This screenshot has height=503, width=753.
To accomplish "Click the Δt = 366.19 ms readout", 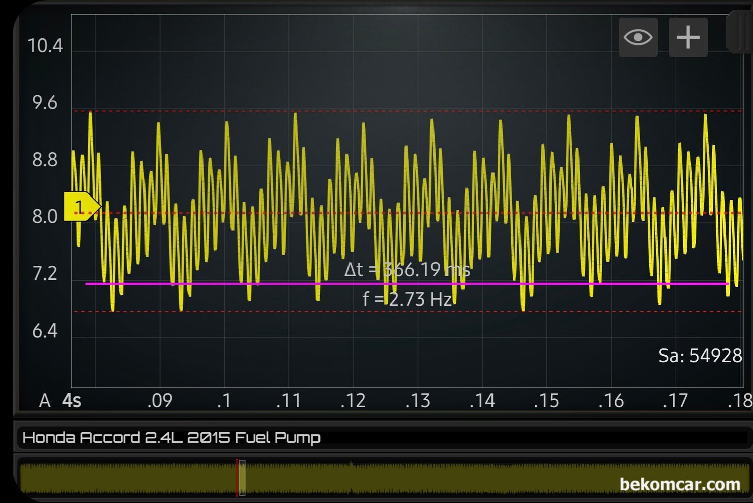I will coord(407,270).
